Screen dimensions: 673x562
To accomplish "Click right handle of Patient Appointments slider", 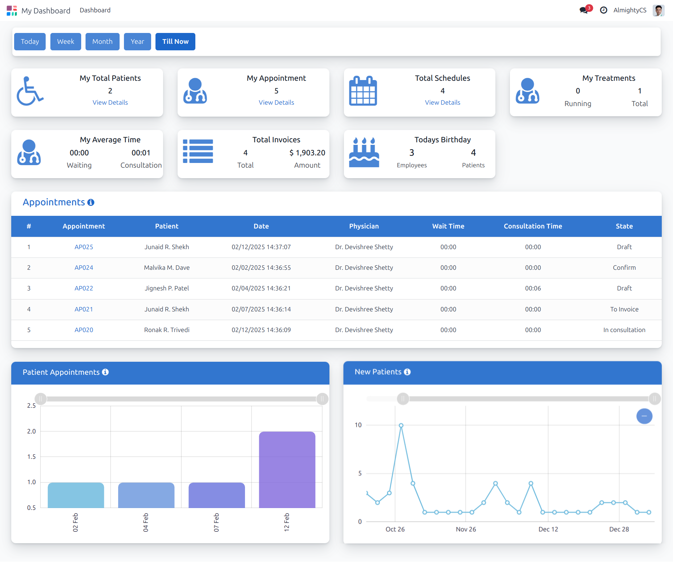I will [322, 399].
